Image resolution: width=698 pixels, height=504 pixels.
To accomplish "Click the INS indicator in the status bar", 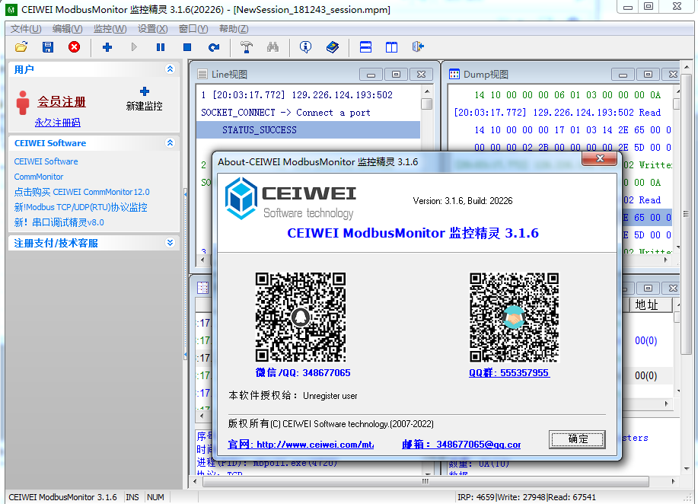I will pos(132,497).
